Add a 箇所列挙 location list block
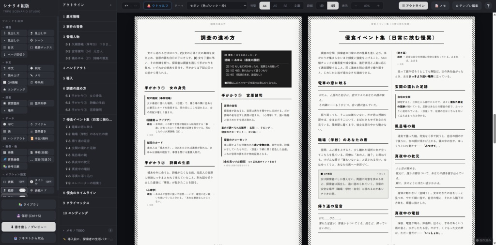Image resolution: width=496 pixels, height=245 pixels. pyautogui.click(x=41, y=103)
